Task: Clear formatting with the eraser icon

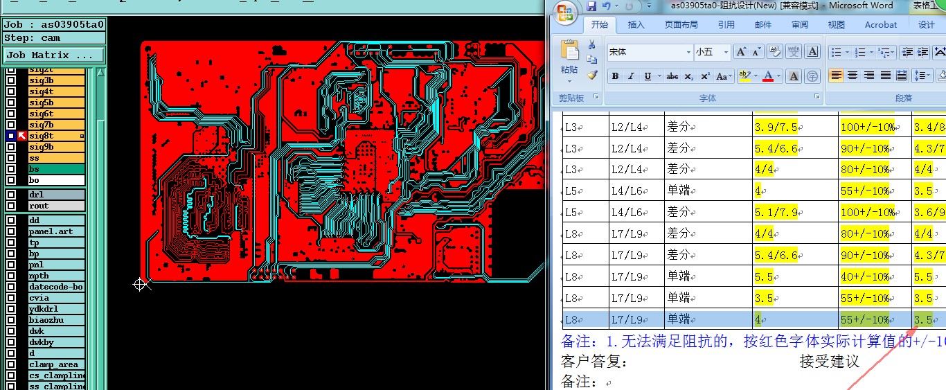Action: [x=775, y=52]
